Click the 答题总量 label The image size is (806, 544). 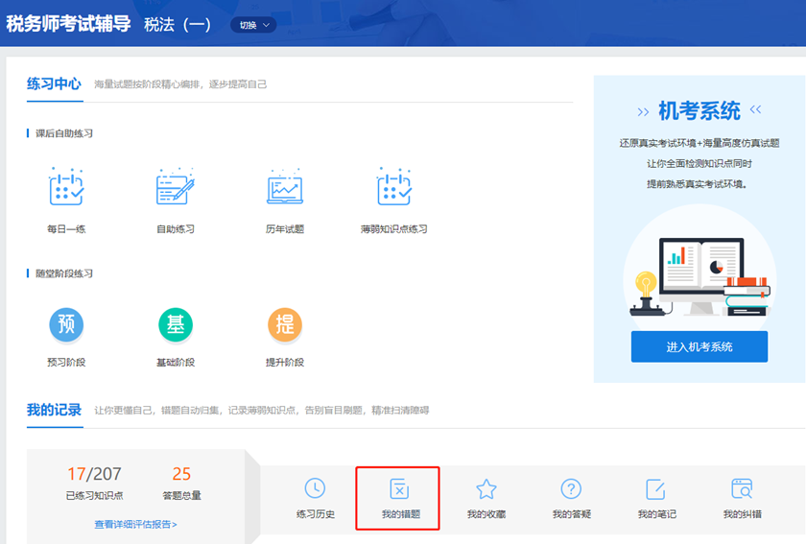click(x=181, y=496)
